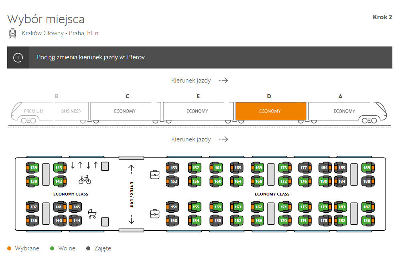Click occupied seat 153
Screen dimensions: 398x254
(x=173, y=167)
